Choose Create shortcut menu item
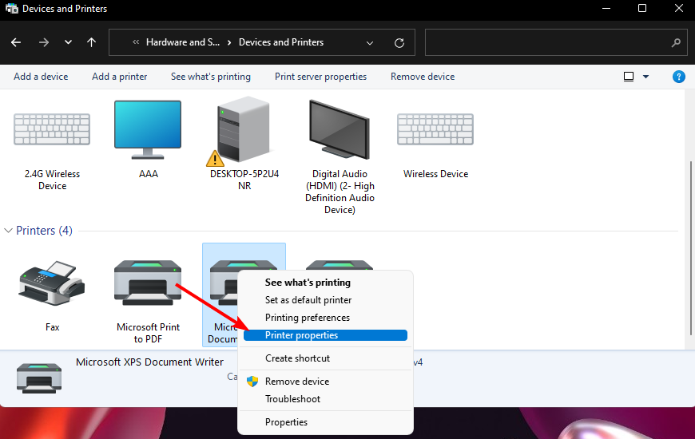This screenshot has height=439, width=695. [x=297, y=358]
